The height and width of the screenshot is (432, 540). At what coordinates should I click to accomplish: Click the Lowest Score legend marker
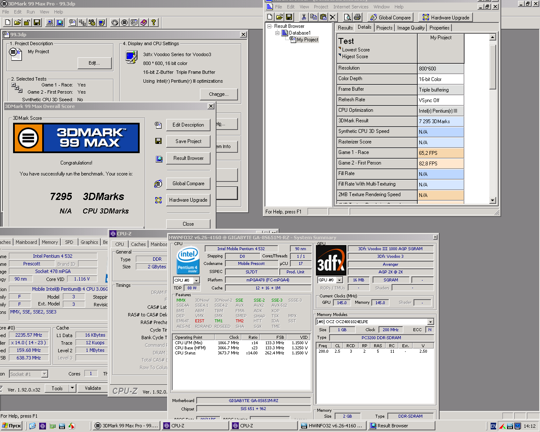[x=340, y=49]
